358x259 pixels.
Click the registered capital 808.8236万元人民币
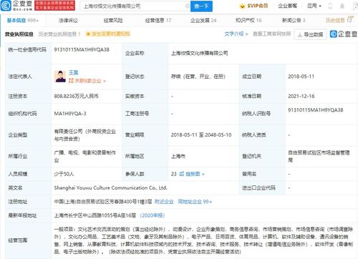pyautogui.click(x=76, y=97)
